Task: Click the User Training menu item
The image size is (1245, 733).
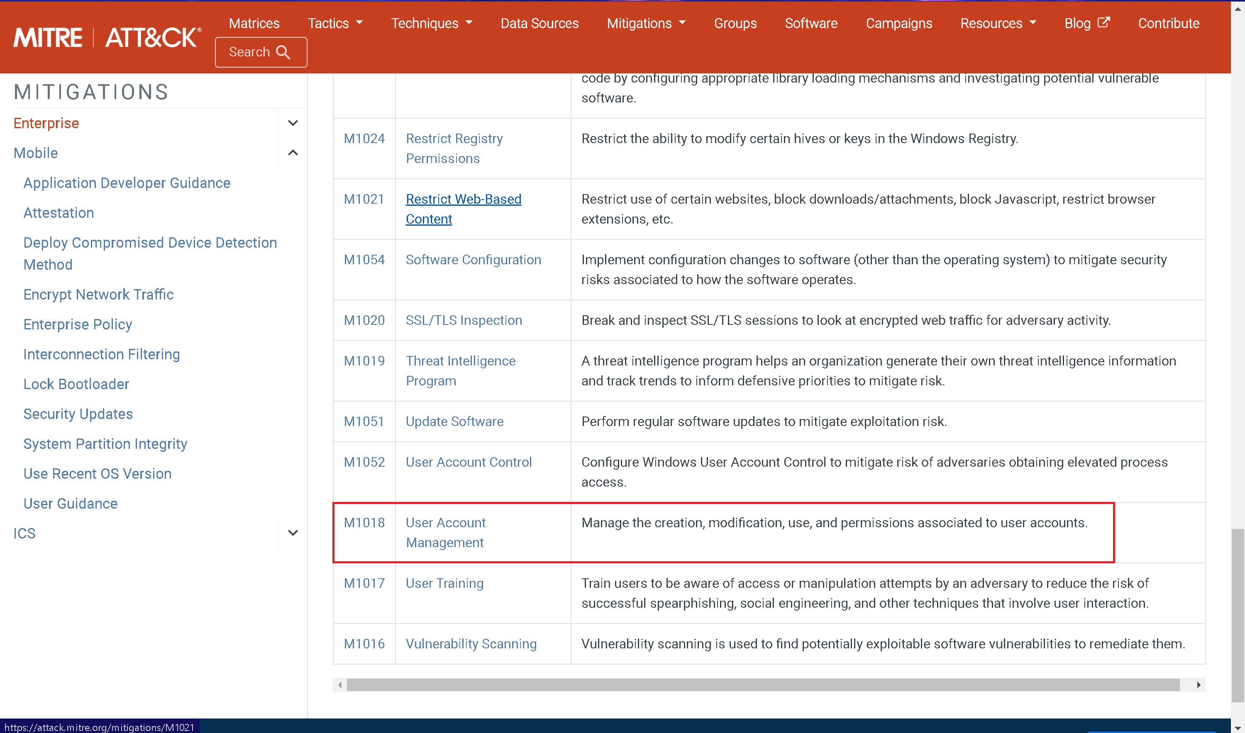Action: (x=444, y=583)
